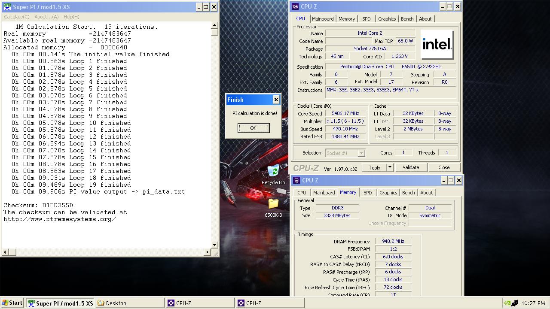The height and width of the screenshot is (309, 550).
Task: Click FSB:DRAM value 1:2
Action: click(x=393, y=249)
